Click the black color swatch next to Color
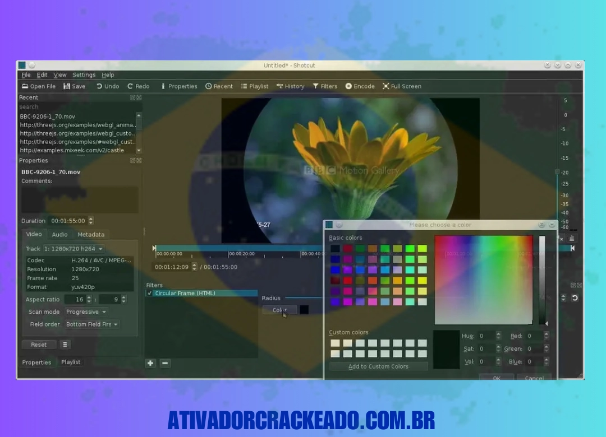 click(x=304, y=310)
